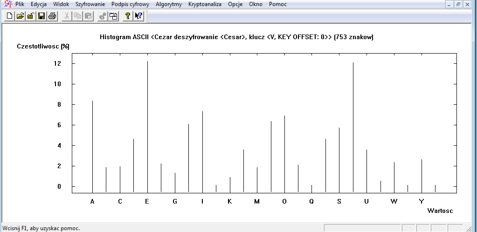Click the swap windows toolbar icon

point(113,16)
